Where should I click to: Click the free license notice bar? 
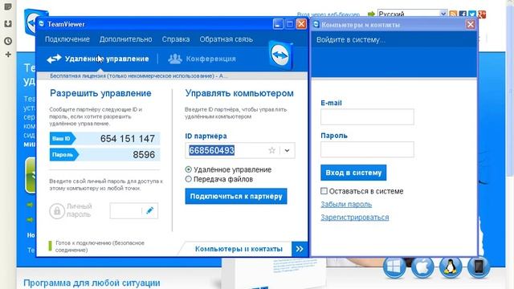(172, 76)
